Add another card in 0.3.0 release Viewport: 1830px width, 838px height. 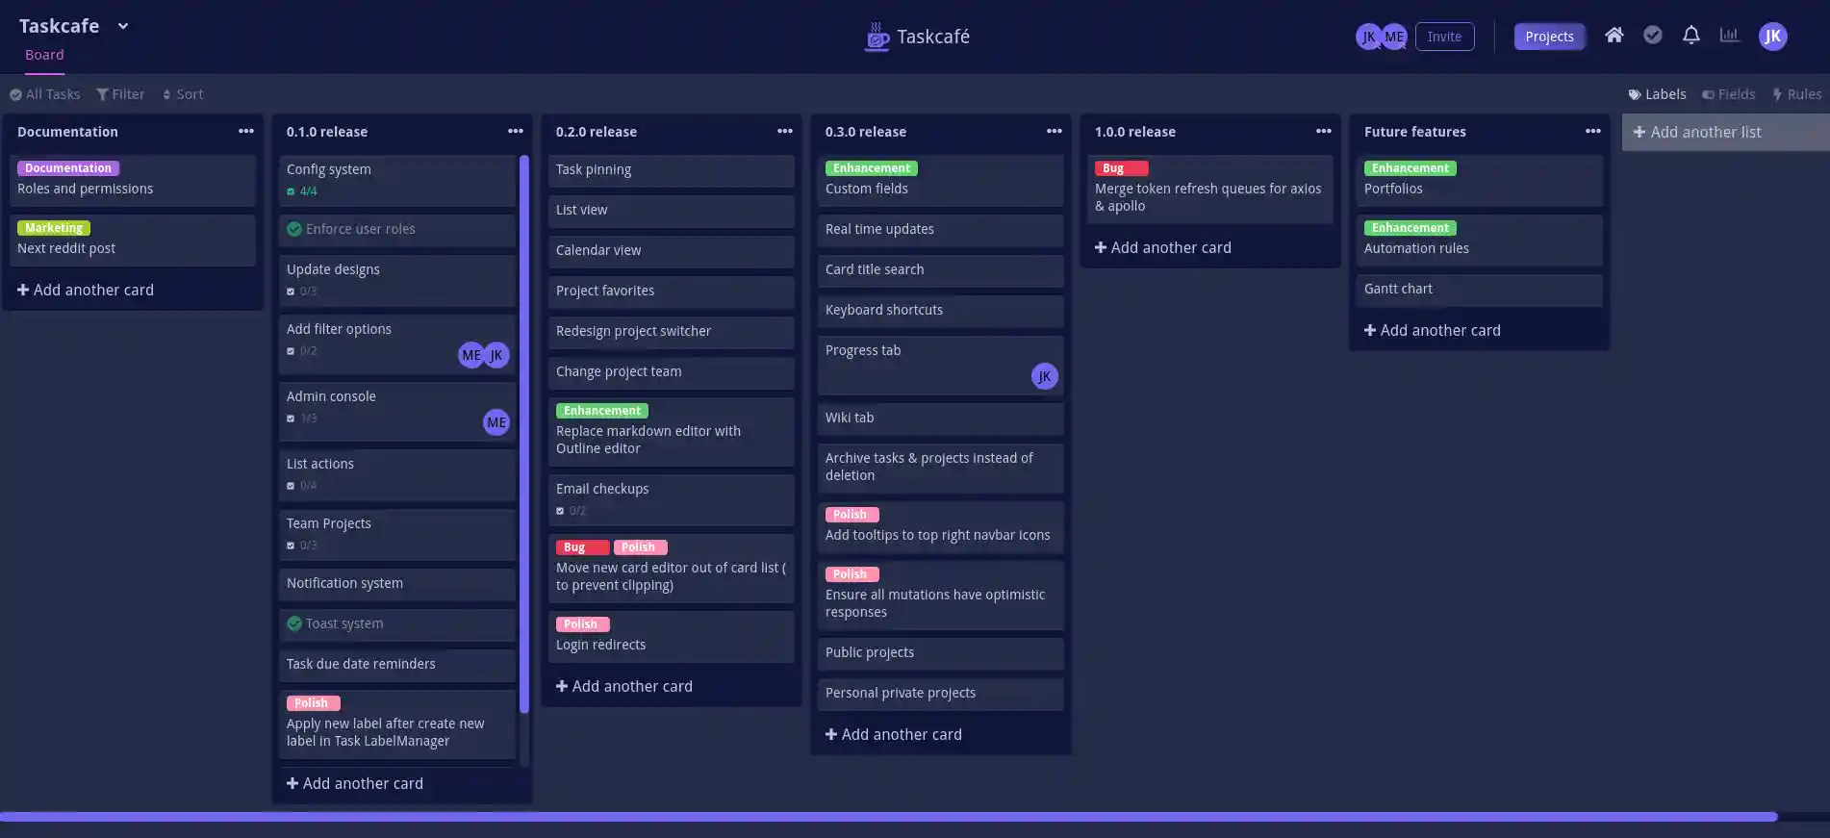[x=894, y=734]
